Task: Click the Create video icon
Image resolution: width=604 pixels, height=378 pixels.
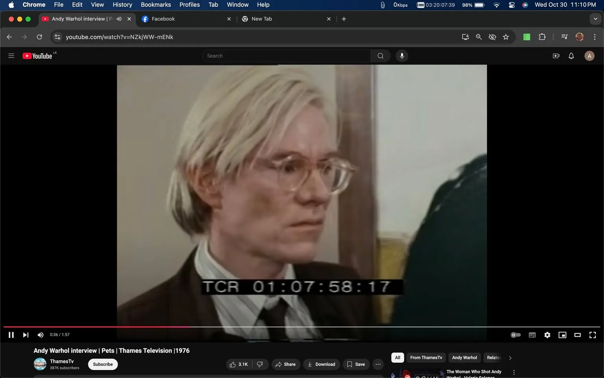Action: point(556,56)
